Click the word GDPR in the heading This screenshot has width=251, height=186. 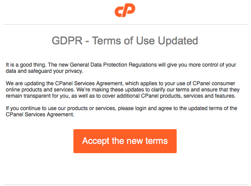pyautogui.click(x=67, y=41)
